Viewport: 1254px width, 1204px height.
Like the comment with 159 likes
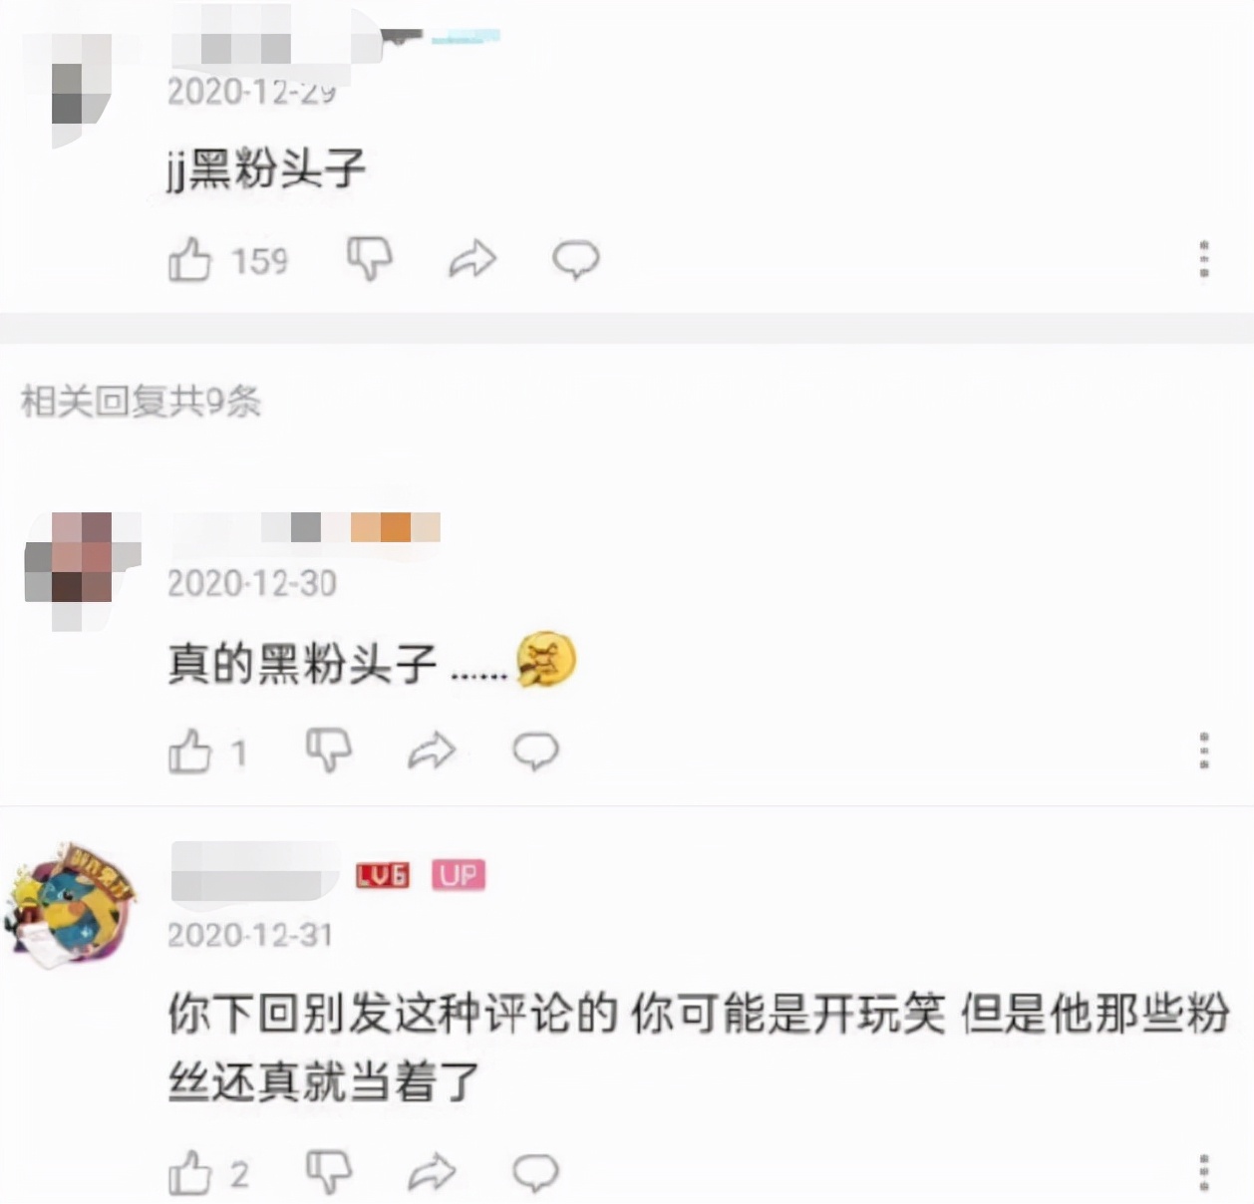point(189,260)
